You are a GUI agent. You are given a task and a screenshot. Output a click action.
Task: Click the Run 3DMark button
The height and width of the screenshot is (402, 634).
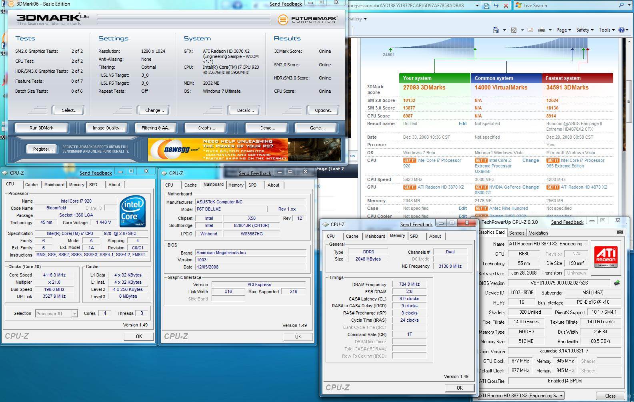point(41,128)
